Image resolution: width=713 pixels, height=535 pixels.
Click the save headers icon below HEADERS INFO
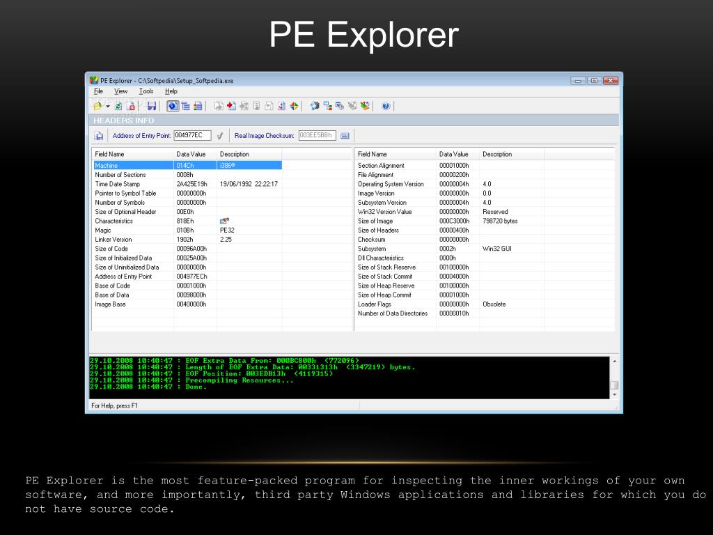pyautogui.click(x=98, y=136)
